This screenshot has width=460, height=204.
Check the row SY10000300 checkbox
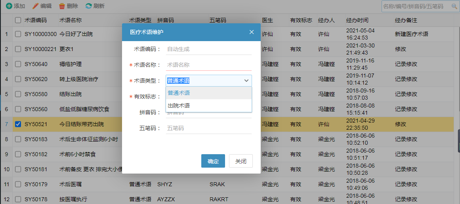tap(18, 34)
